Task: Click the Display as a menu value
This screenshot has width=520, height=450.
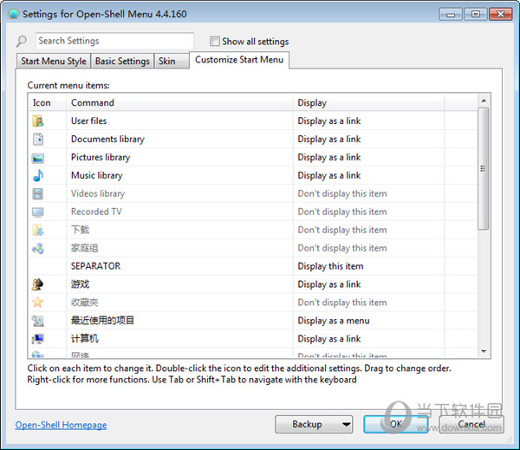Action: (x=334, y=321)
